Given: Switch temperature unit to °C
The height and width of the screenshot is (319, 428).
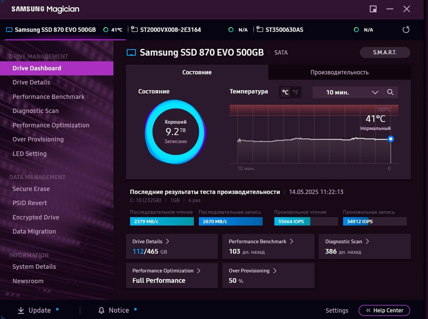Looking at the screenshot, I should (x=285, y=93).
